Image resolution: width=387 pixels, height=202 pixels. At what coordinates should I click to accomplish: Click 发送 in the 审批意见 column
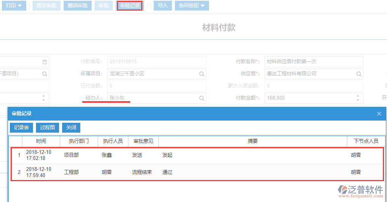pyautogui.click(x=137, y=155)
